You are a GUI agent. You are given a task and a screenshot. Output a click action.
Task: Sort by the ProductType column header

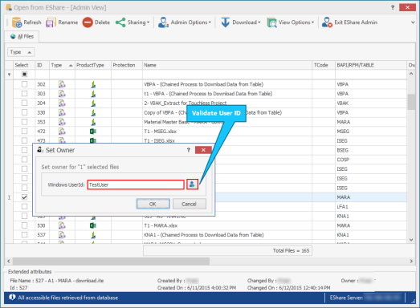[93, 65]
